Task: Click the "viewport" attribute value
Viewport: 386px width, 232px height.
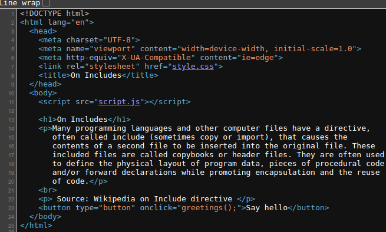Action: tap(112, 49)
